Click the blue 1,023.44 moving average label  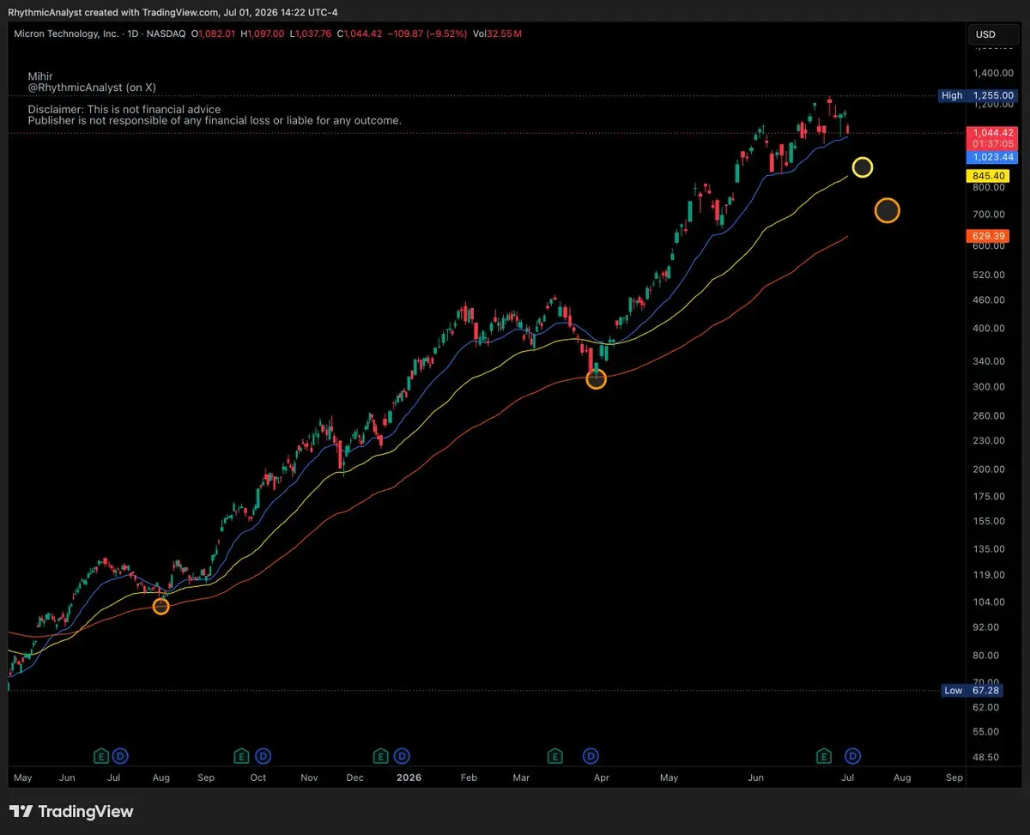coord(991,157)
